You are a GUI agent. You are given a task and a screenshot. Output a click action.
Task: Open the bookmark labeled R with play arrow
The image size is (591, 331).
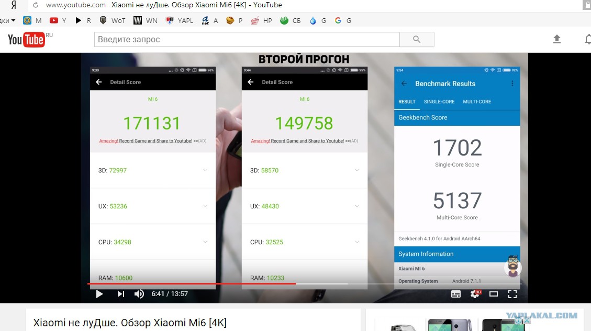83,21
